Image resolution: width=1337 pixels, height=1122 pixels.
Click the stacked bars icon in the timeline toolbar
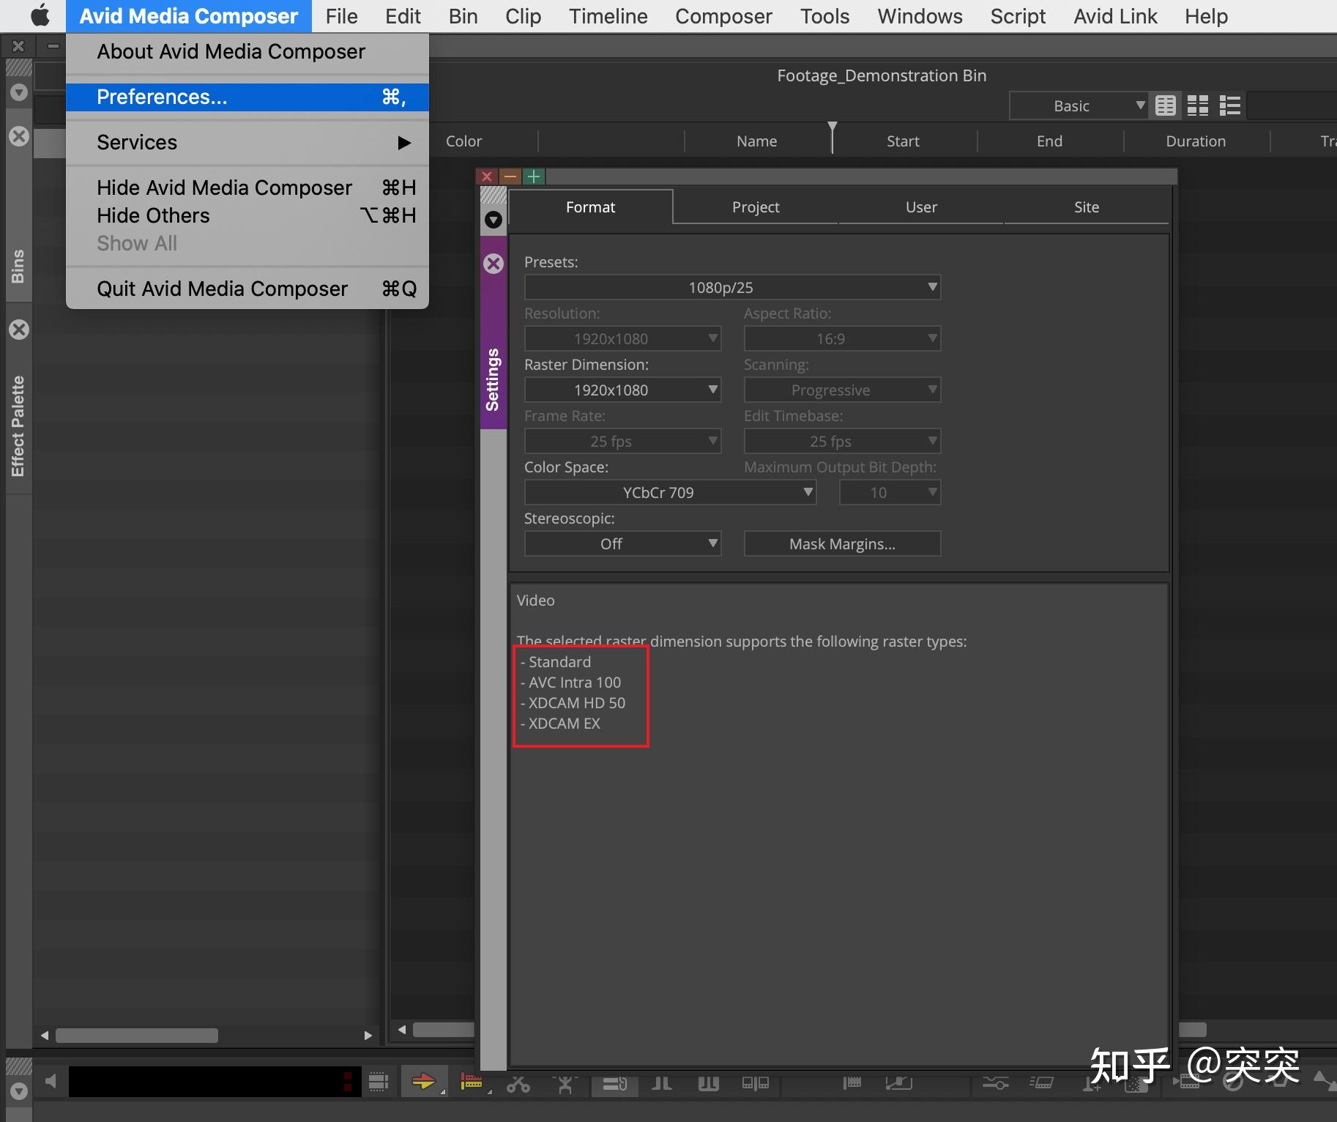614,1083
